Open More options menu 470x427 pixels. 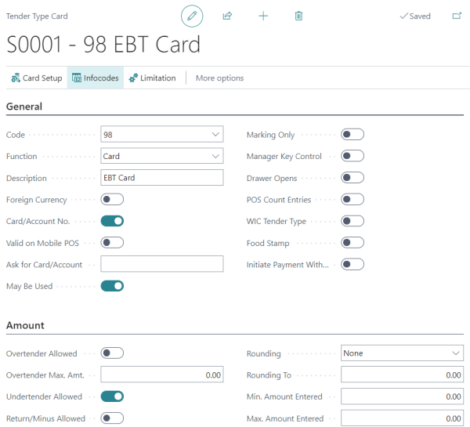[x=219, y=78]
